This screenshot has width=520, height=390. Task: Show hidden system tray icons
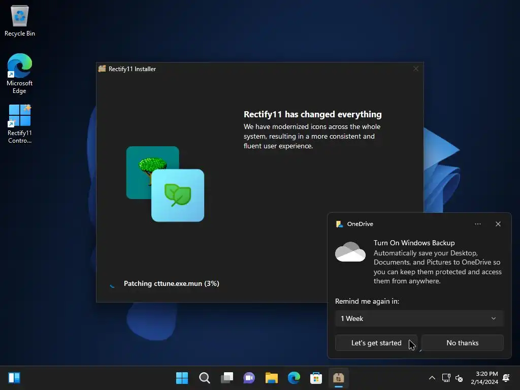coord(432,378)
